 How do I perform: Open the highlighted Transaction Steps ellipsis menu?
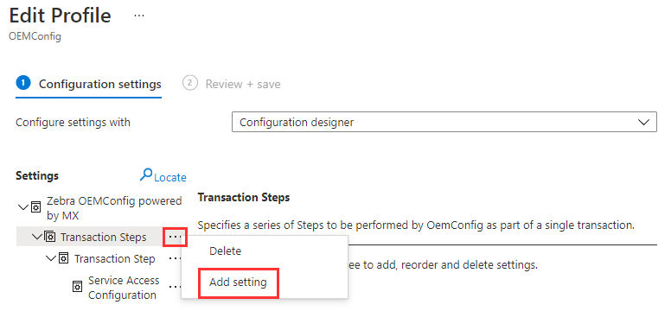click(x=175, y=237)
